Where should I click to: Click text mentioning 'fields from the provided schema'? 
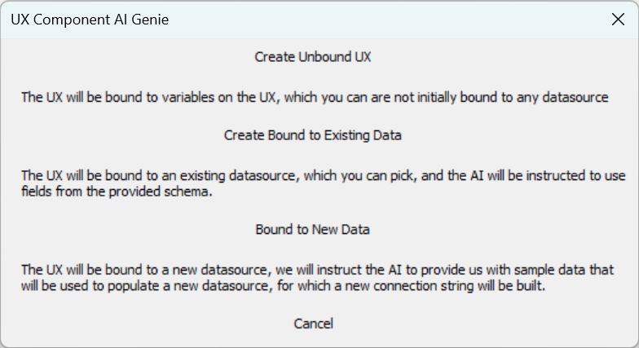pyautogui.click(x=117, y=192)
